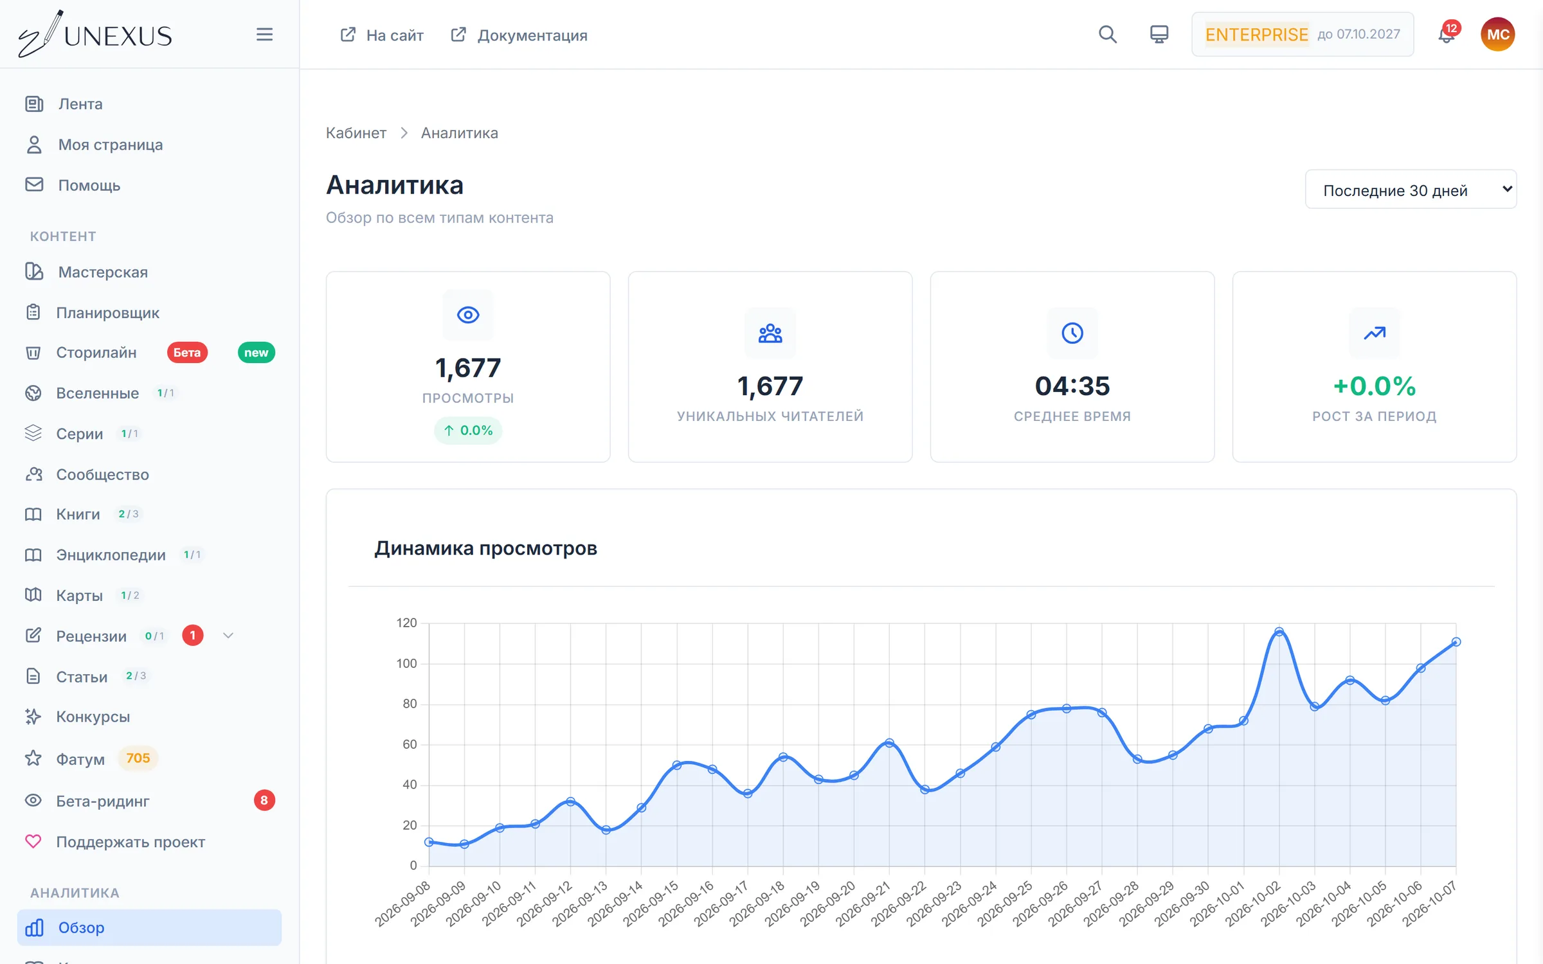Open the Последние 30 дней period dropdown

[1411, 190]
